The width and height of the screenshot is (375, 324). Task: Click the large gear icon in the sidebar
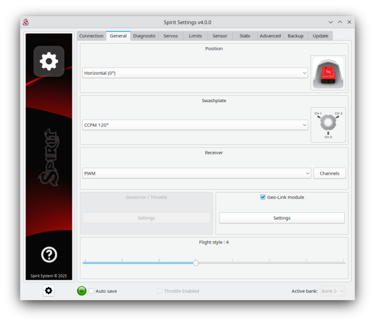49,61
